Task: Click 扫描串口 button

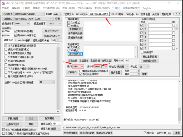Action: click(8, 19)
